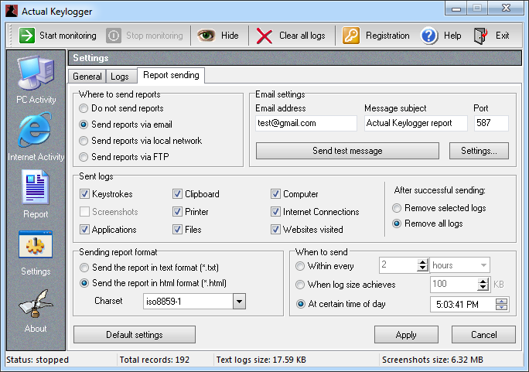Click the Port 587 field
Image resolution: width=529 pixels, height=372 pixels.
pyautogui.click(x=491, y=123)
